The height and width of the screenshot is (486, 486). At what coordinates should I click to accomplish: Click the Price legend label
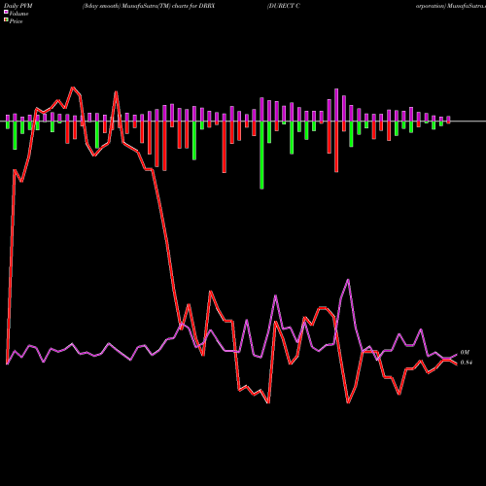[x=16, y=21]
